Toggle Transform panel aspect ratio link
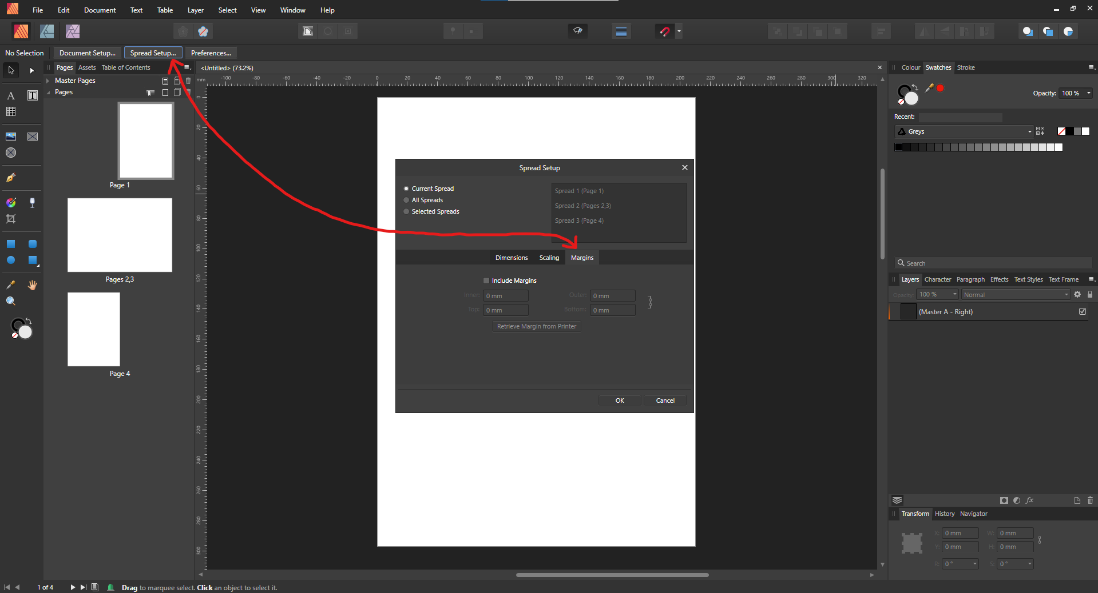Image resolution: width=1098 pixels, height=593 pixels. click(1040, 540)
